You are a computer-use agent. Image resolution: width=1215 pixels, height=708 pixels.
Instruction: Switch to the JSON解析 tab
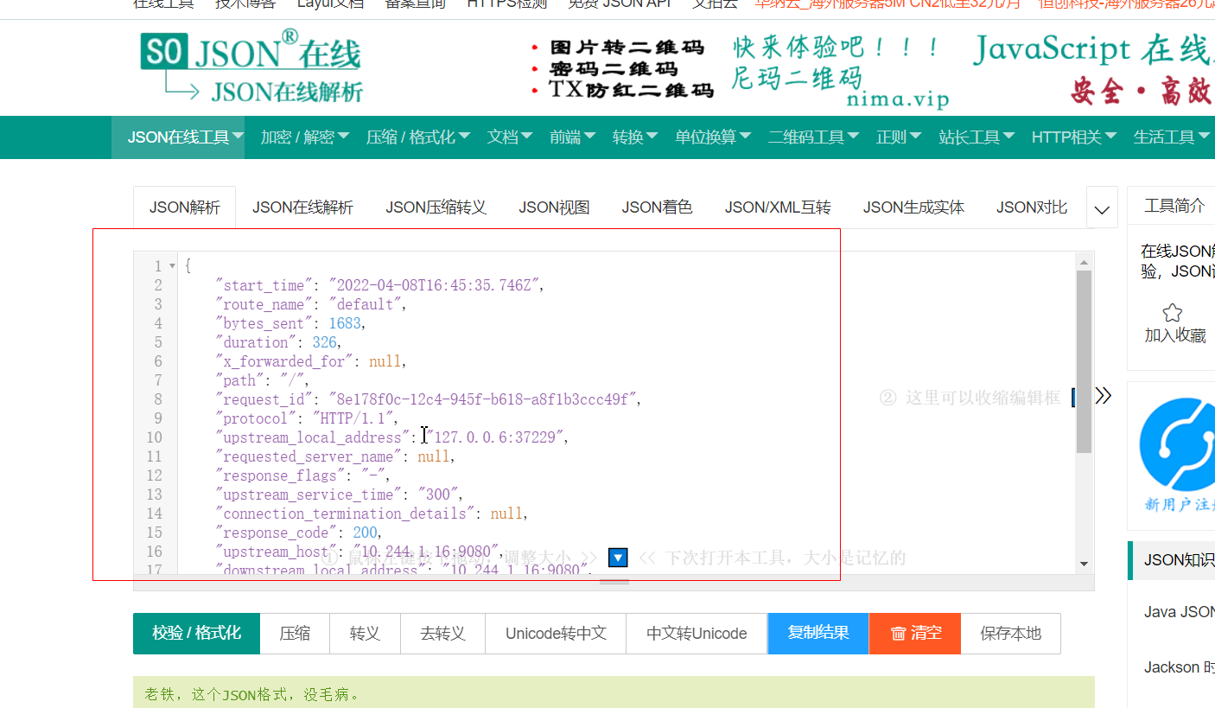pos(184,207)
